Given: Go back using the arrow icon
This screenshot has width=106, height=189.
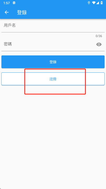Looking at the screenshot, I should [x=7, y=12].
